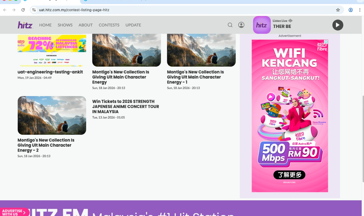Click the page vertical scrollbar
Image resolution: width=364 pixels, height=216 pixels.
click(x=363, y=139)
